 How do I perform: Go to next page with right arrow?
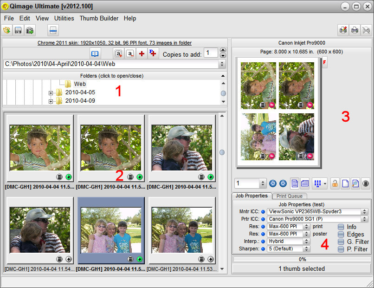point(283,183)
